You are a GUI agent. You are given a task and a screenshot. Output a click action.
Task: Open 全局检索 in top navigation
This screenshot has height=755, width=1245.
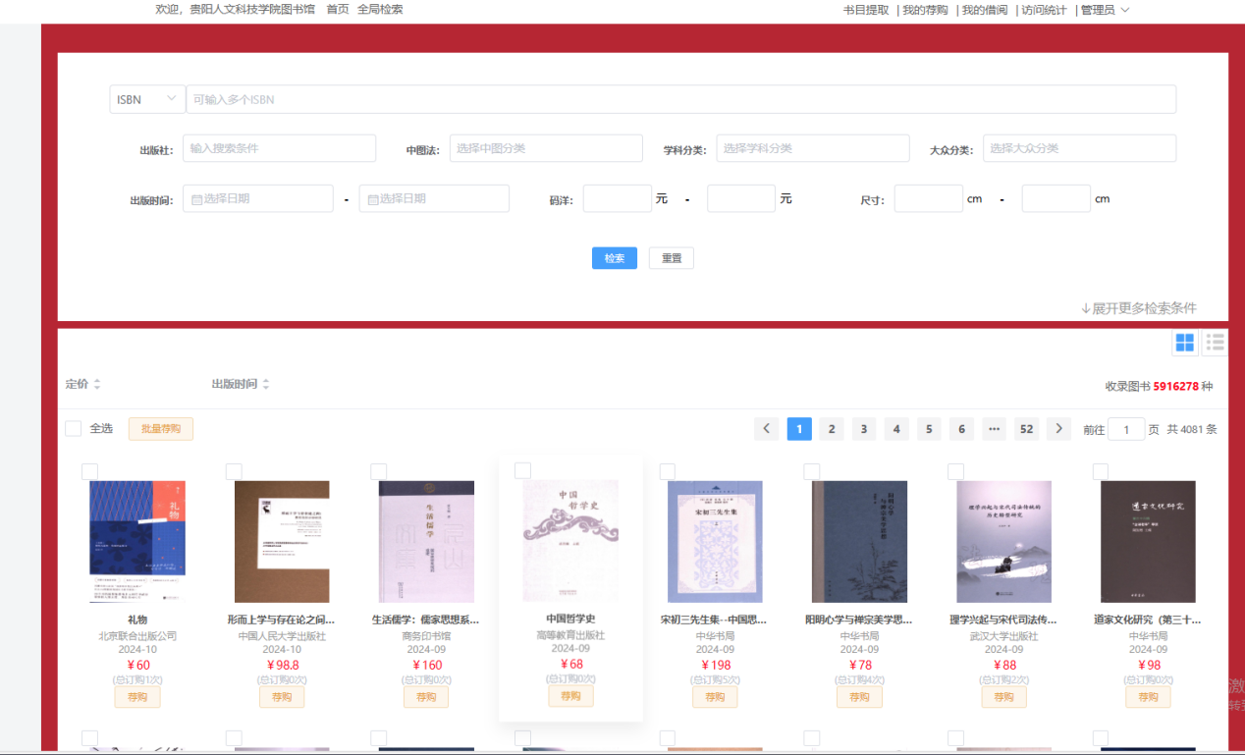380,10
